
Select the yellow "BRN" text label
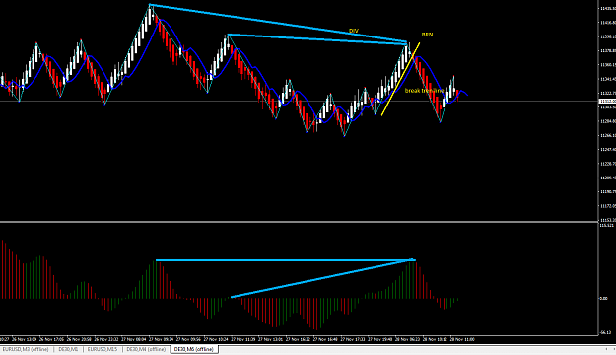coord(427,35)
